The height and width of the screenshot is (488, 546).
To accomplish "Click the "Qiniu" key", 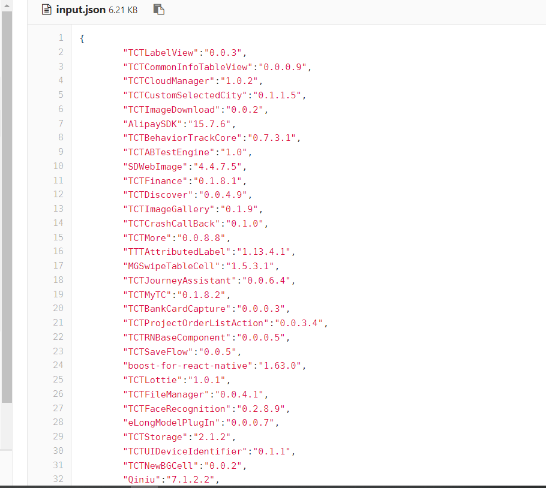I will [142, 480].
